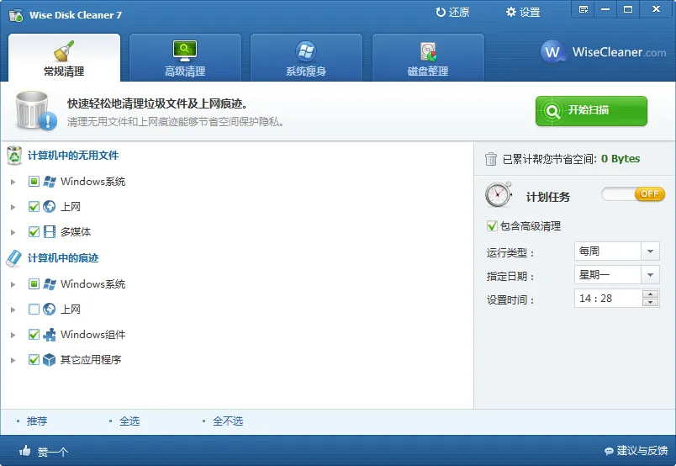
Task: Click the 还原 circular arrow icon
Action: [441, 12]
